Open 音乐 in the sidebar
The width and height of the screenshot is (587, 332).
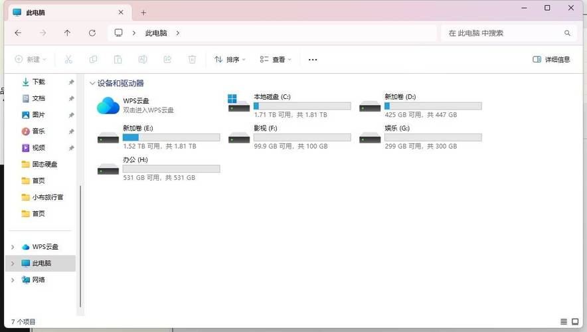(39, 131)
